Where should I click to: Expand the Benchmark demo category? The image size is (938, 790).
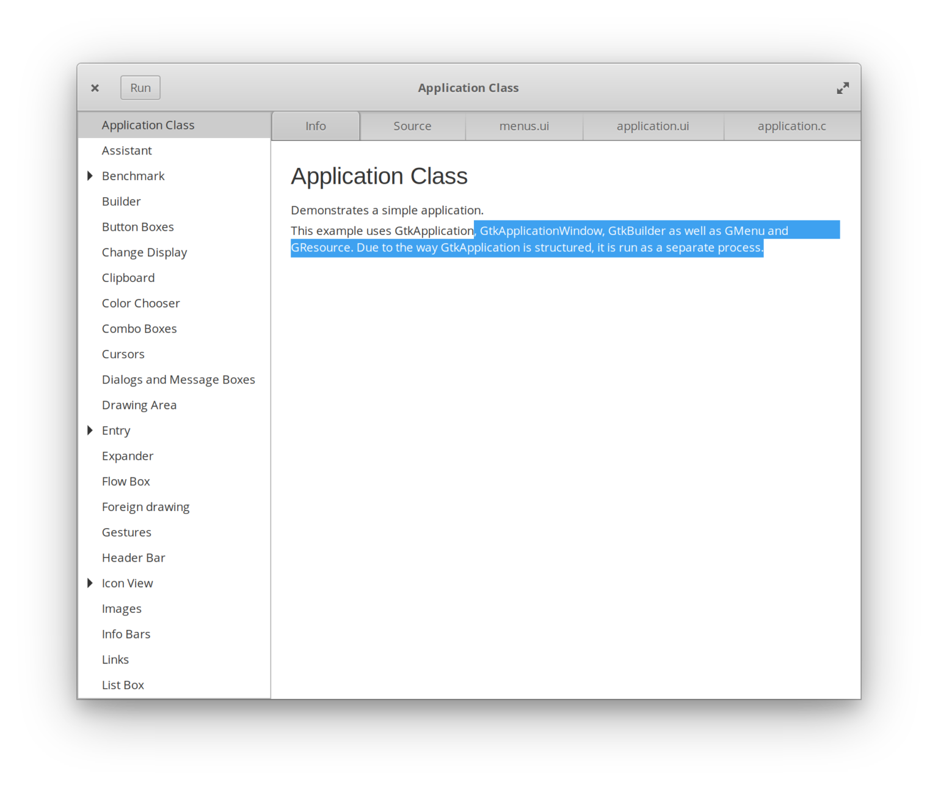pos(90,175)
